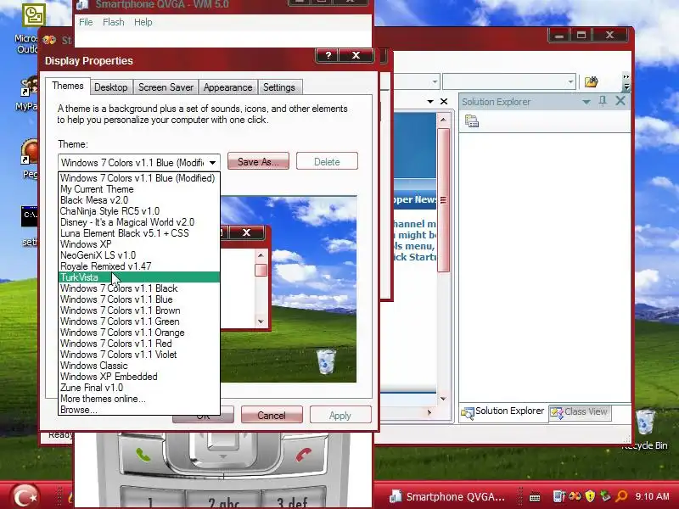Click Cancel in Display Properties
Viewport: 679px width, 509px height.
(272, 415)
